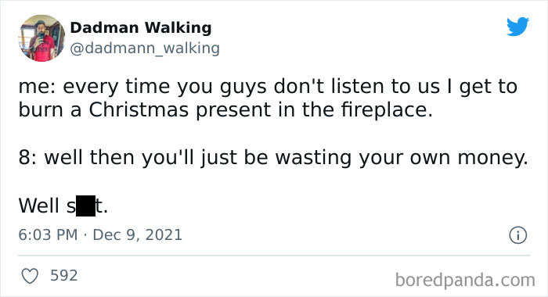Click the word money in the reply line
The image size is (548, 297).
[492, 158]
